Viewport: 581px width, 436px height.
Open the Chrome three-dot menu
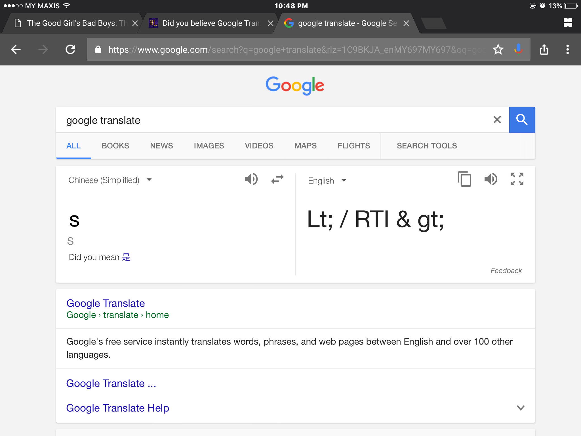(x=568, y=49)
